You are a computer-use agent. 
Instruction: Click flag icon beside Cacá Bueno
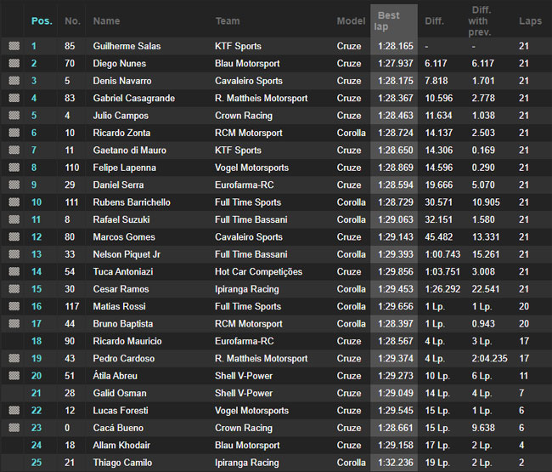click(x=14, y=428)
